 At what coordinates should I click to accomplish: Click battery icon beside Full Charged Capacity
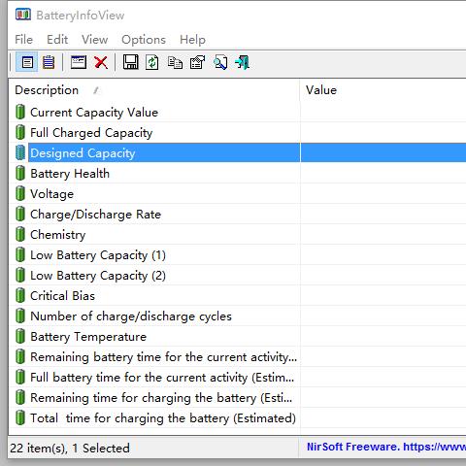[20, 132]
